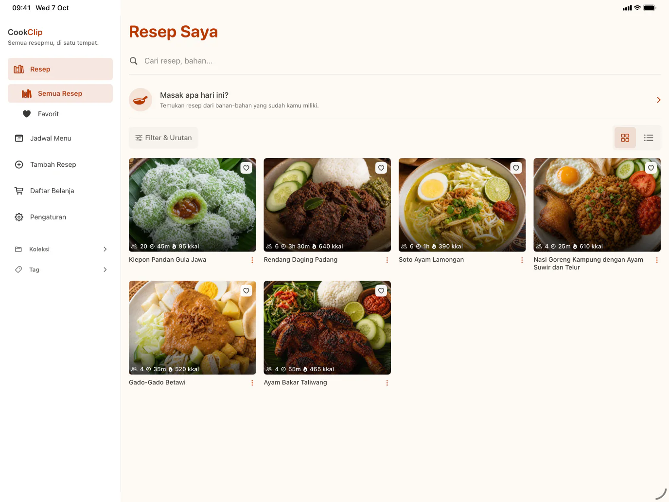Click the Daftar Belanja cart icon
669x502 pixels.
[x=19, y=191]
